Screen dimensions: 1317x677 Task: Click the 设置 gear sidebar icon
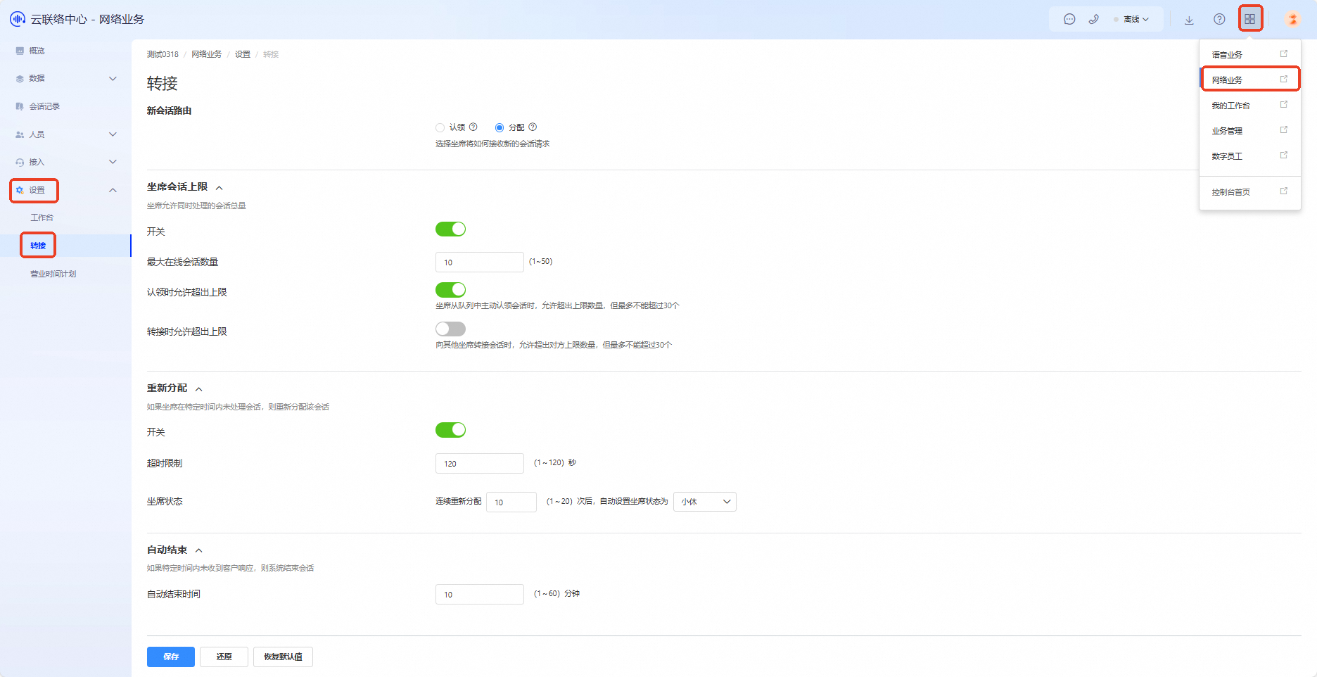(x=20, y=190)
